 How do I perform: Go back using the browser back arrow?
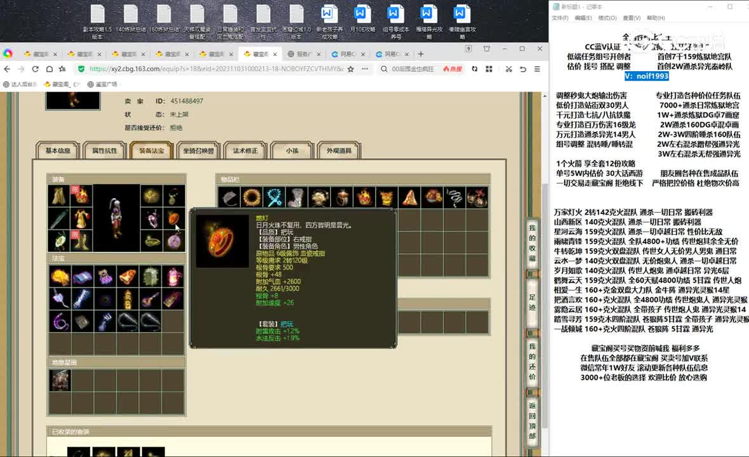(x=7, y=69)
